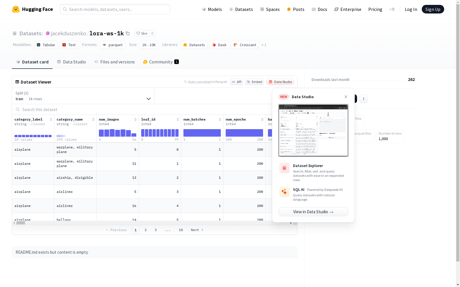
Task: Select the Text modality tag
Action: 69,45
